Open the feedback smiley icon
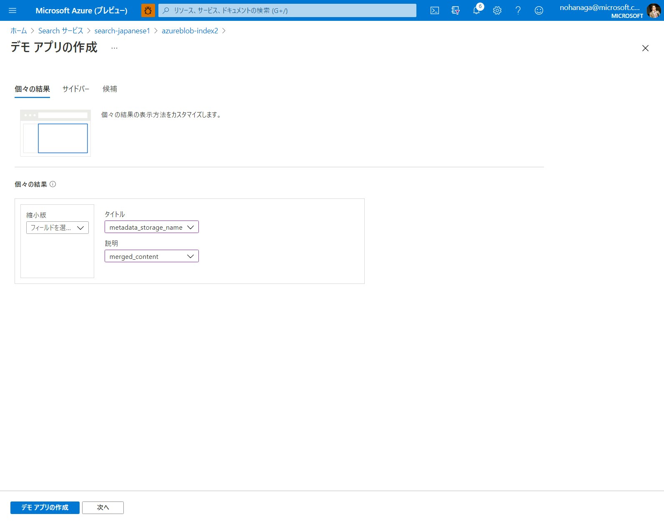The width and height of the screenshot is (664, 524). pyautogui.click(x=539, y=10)
